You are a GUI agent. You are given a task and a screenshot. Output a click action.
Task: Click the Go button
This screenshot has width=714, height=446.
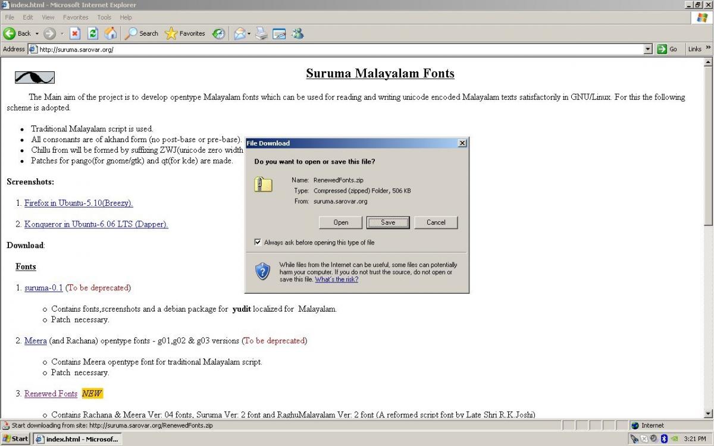click(667, 49)
